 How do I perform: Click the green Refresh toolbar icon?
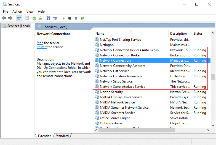point(33,18)
